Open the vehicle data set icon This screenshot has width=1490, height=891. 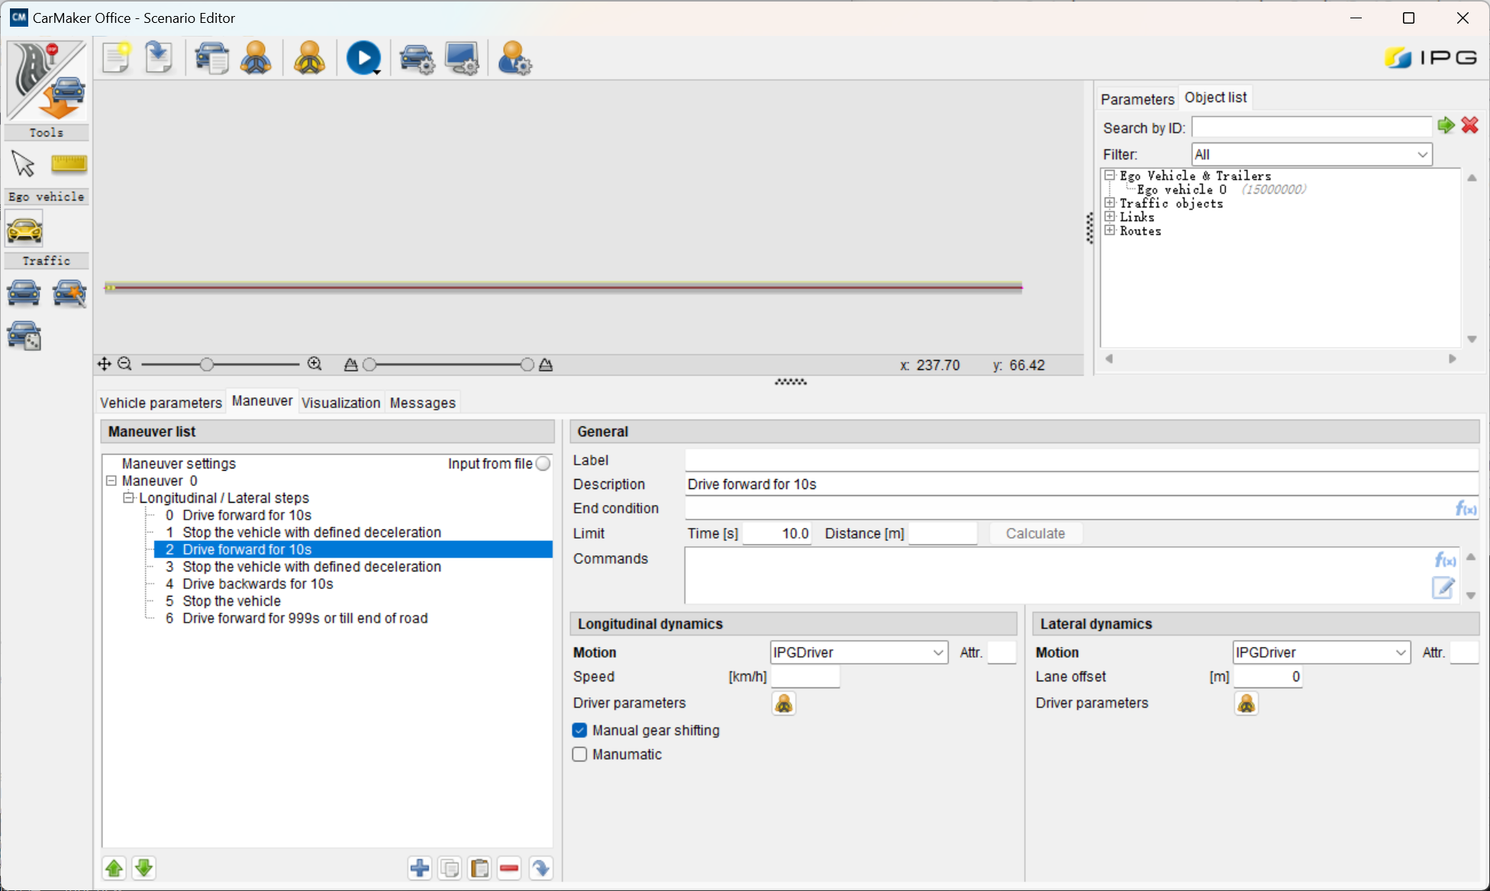(211, 58)
